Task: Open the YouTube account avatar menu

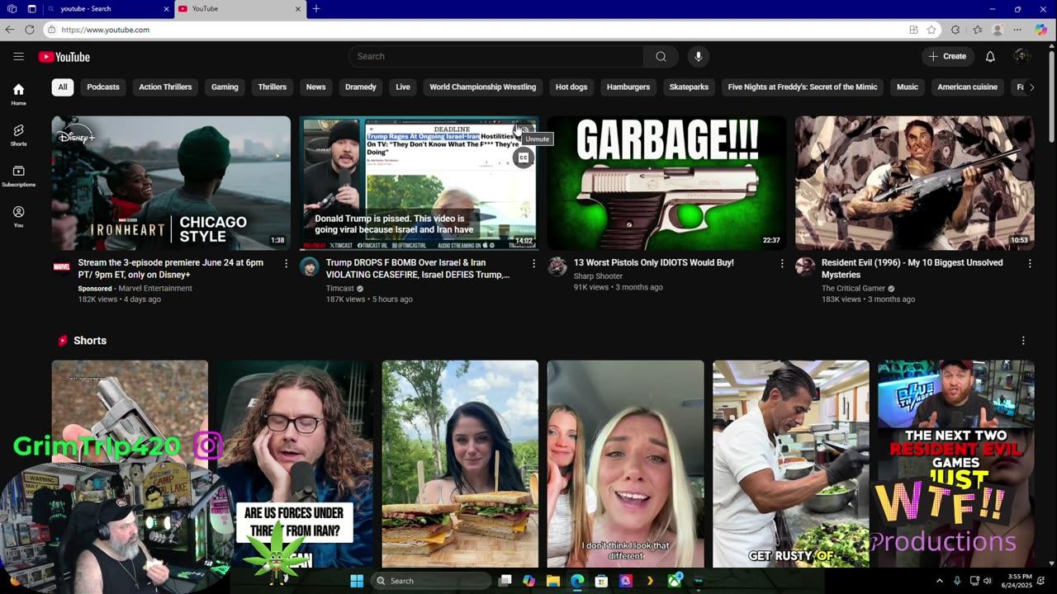Action: click(1021, 56)
